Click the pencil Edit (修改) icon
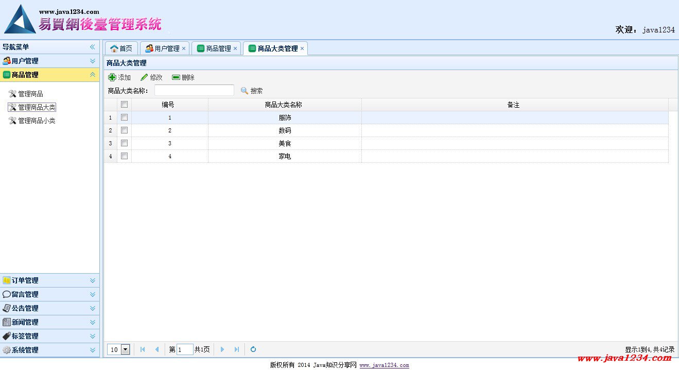The height and width of the screenshot is (370, 679). point(144,77)
